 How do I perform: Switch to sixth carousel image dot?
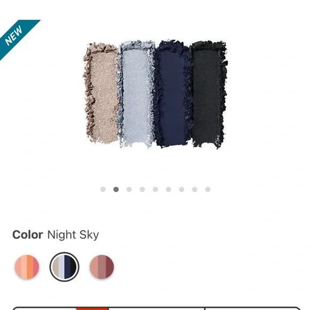point(168,189)
